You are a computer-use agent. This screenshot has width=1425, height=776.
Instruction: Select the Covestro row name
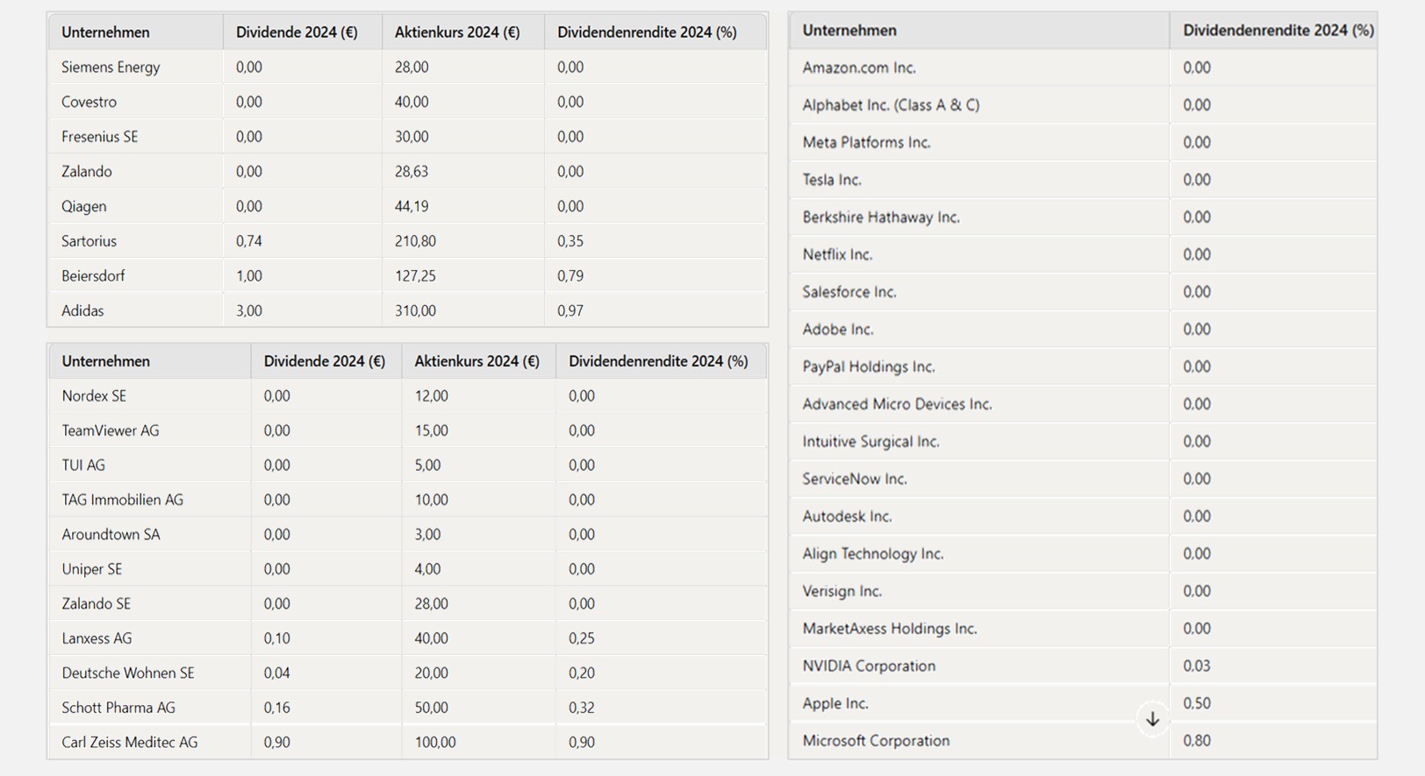[89, 102]
